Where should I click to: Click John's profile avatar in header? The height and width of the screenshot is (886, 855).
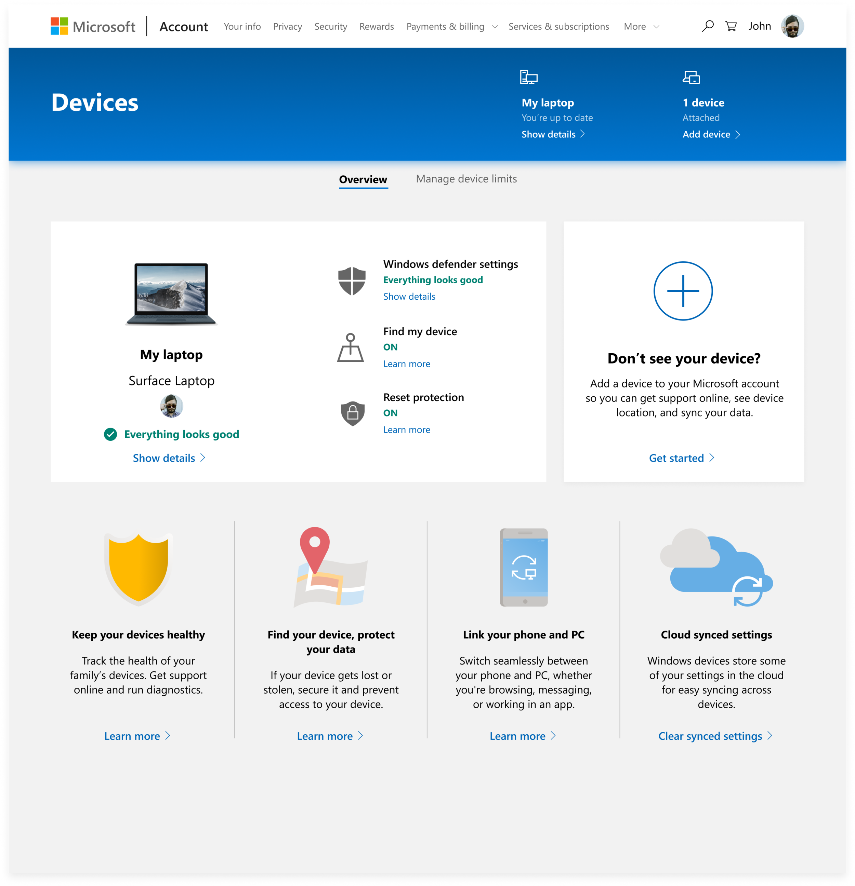click(792, 26)
